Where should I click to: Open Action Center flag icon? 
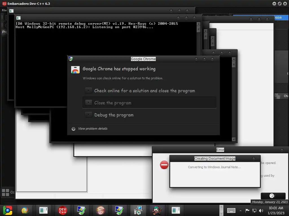[x=247, y=210]
